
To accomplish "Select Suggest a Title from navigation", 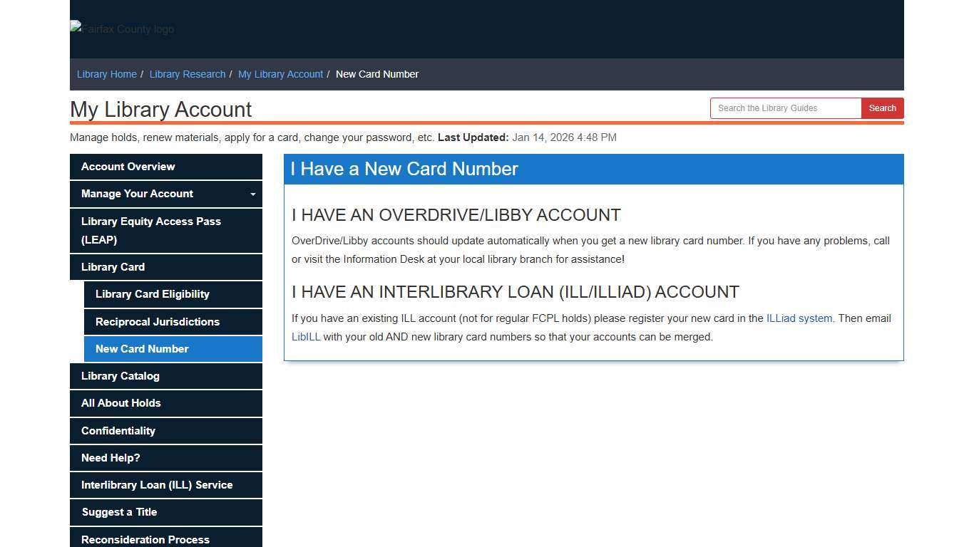I will point(119,512).
